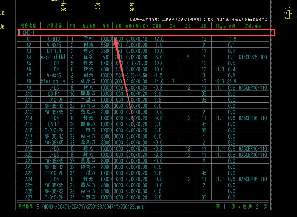Select the CNC-1 group row label
This screenshot has width=297, height=217.
point(29,33)
